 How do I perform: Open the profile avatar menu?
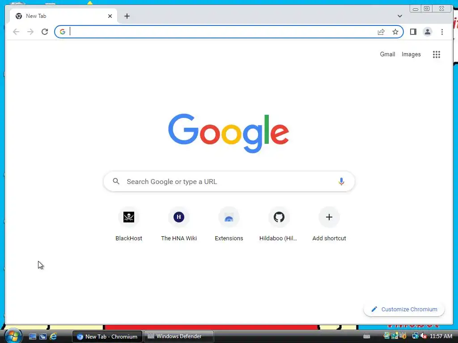pyautogui.click(x=427, y=32)
